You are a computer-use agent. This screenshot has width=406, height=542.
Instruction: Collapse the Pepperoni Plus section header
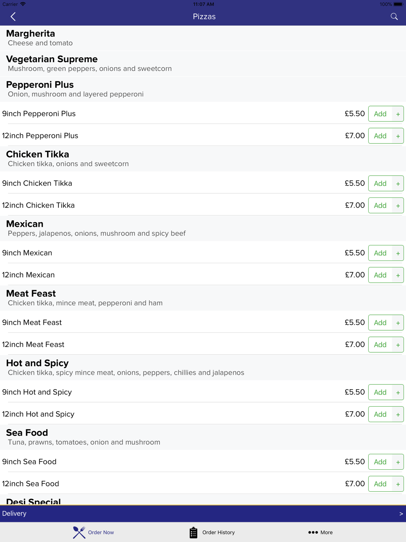coord(203,89)
